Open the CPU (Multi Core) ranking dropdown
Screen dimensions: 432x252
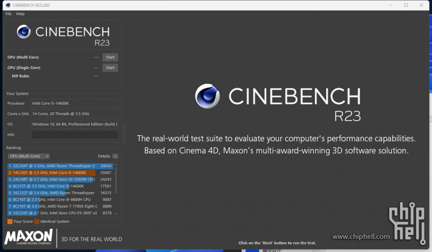pyautogui.click(x=29, y=156)
